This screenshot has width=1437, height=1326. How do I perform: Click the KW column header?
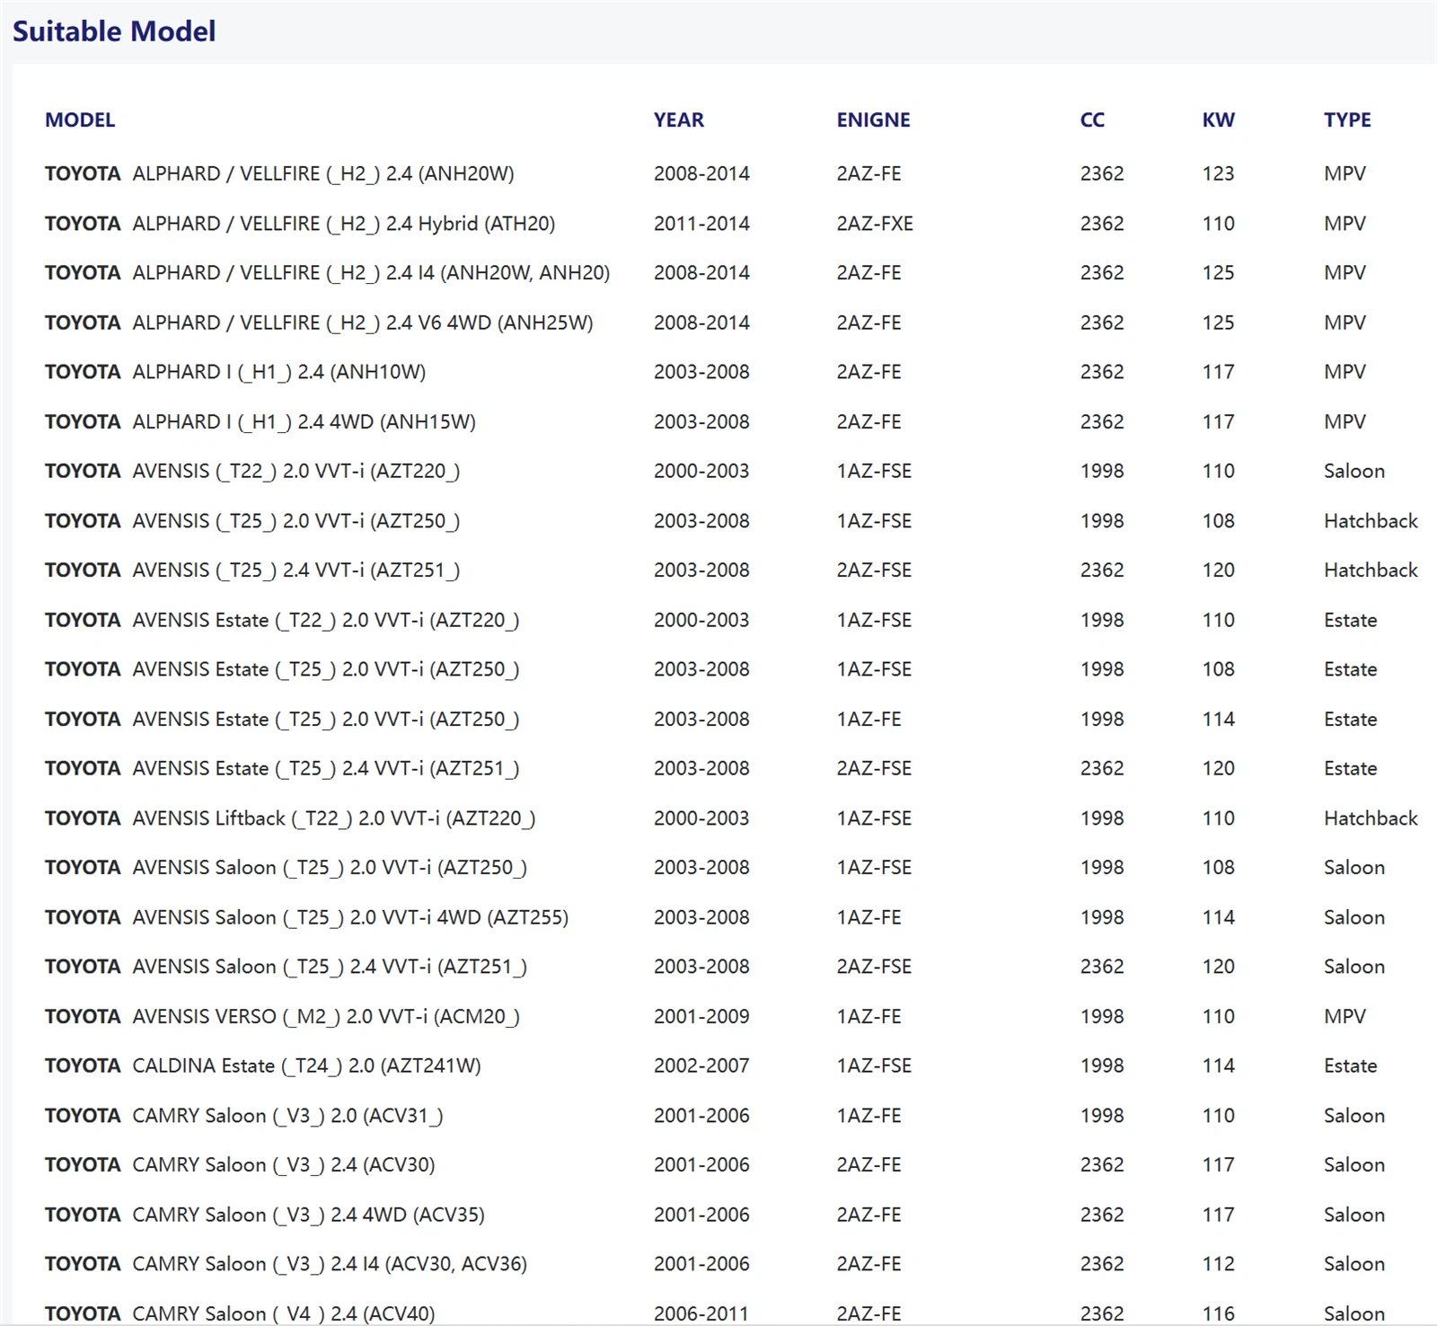click(1219, 119)
